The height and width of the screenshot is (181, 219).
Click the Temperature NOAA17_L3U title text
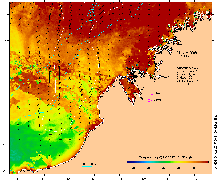pos(167,158)
